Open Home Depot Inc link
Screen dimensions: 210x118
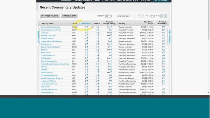(47, 72)
